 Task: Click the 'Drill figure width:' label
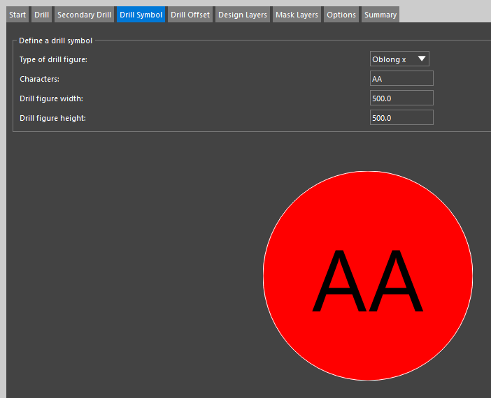pyautogui.click(x=51, y=98)
